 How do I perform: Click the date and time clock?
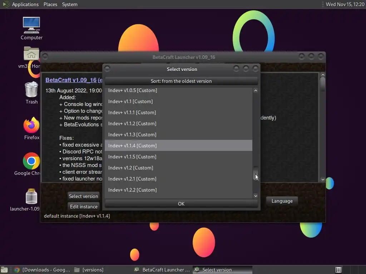point(345,4)
